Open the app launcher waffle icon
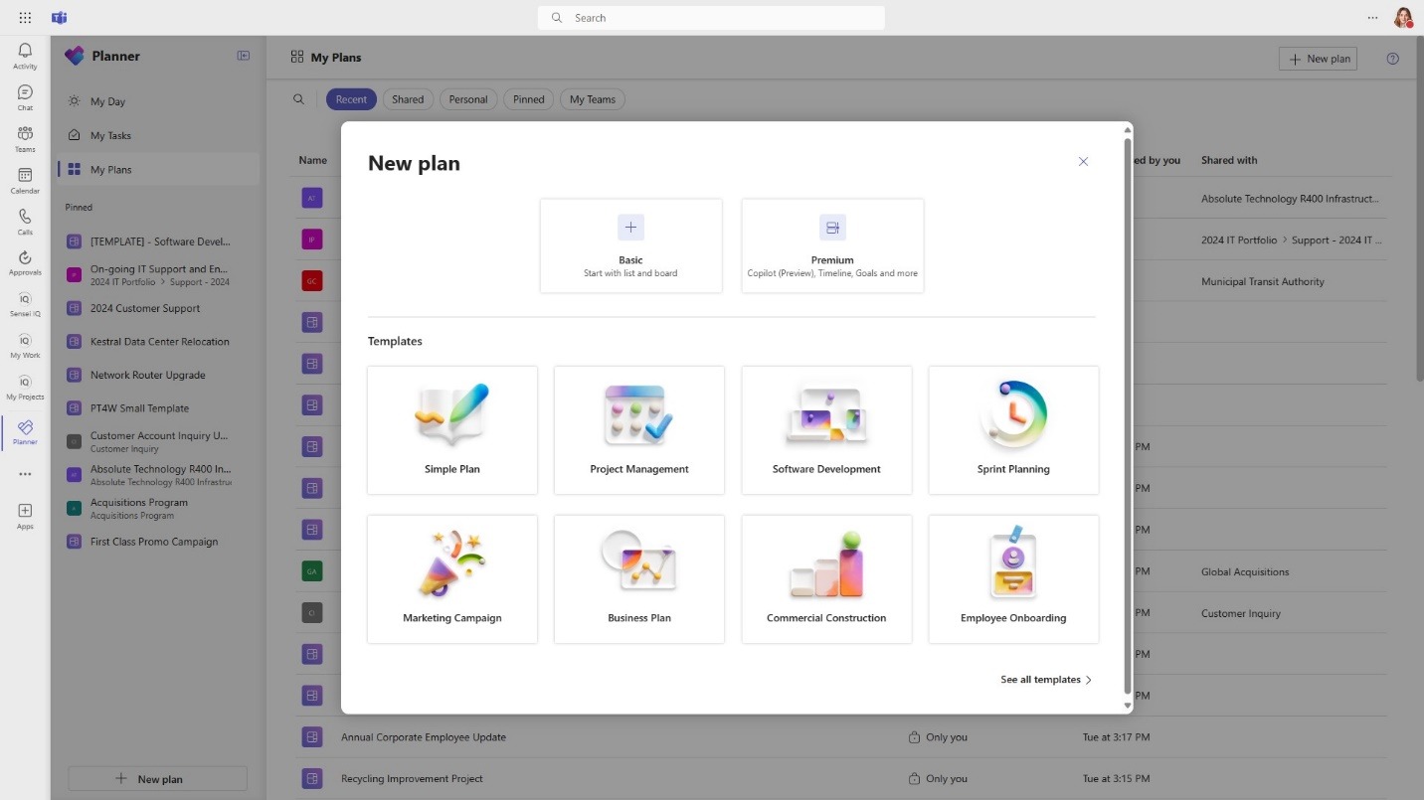Screen dimensions: 1424x800 (25, 18)
